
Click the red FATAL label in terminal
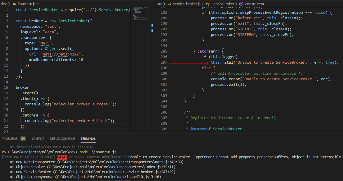pos(62,157)
